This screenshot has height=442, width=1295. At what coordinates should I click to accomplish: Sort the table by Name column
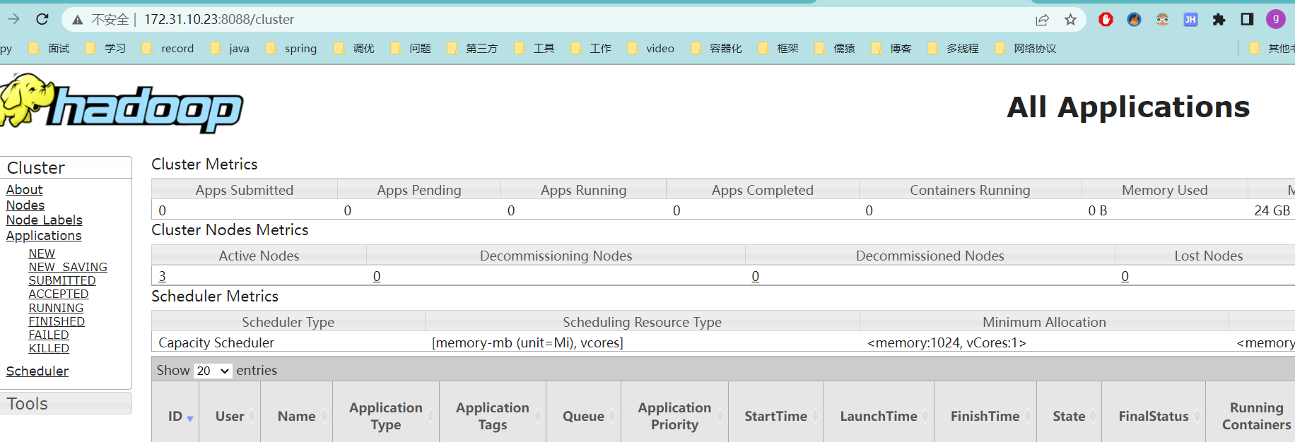coord(296,417)
